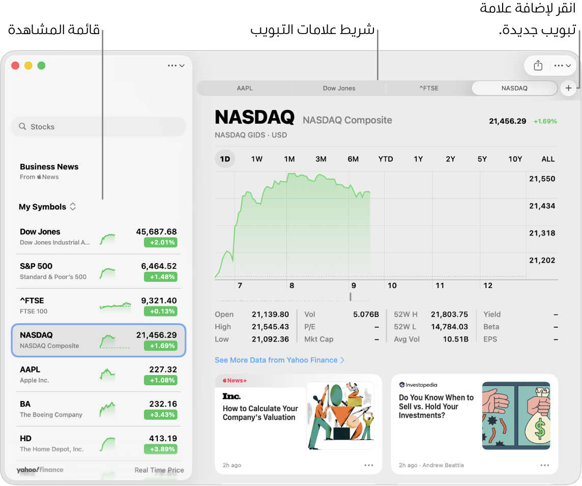This screenshot has width=582, height=486.
Task: Click the yellow minimize window button
Action: click(x=28, y=66)
